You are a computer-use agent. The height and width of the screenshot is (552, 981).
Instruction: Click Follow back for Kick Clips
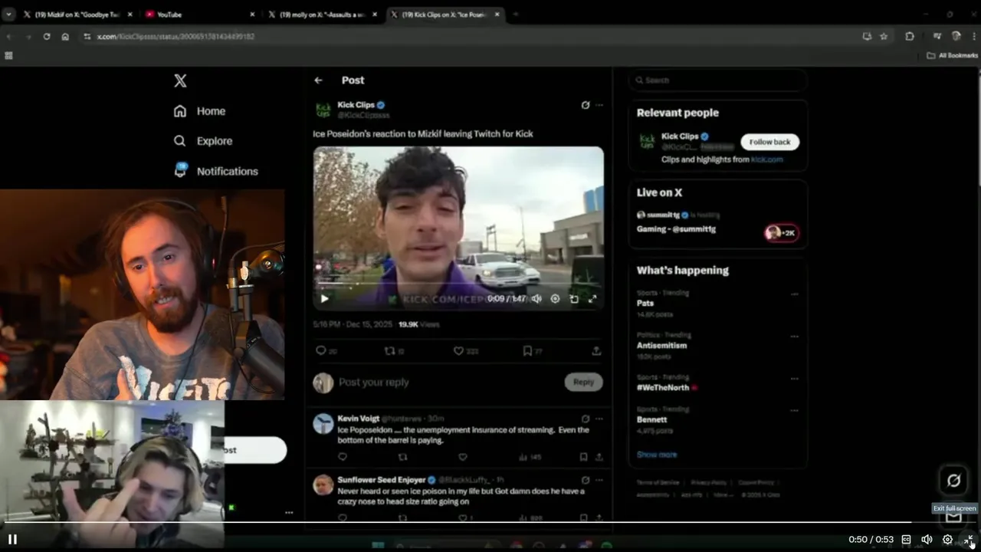click(769, 142)
